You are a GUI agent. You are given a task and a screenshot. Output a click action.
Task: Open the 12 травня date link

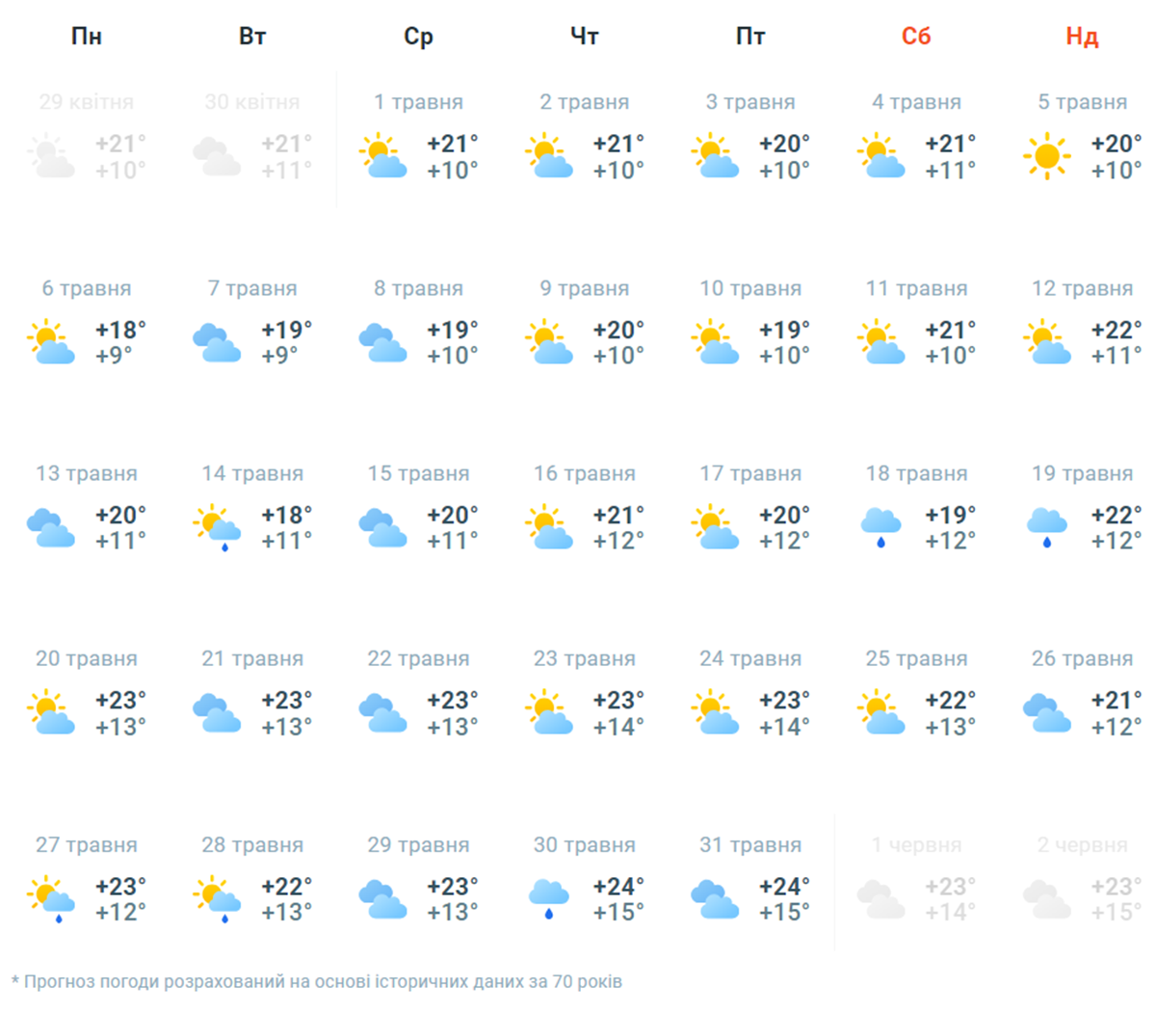tap(1082, 288)
